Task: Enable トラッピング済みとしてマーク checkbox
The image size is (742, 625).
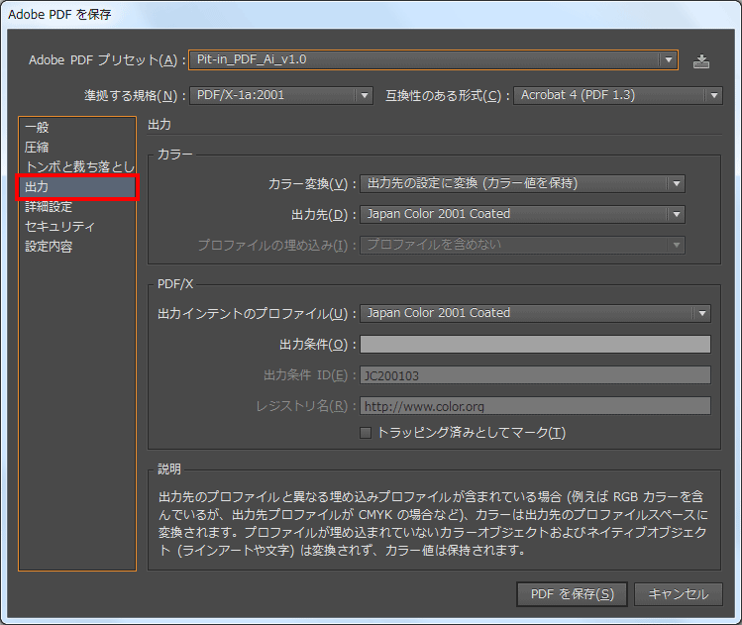Action: click(x=366, y=433)
